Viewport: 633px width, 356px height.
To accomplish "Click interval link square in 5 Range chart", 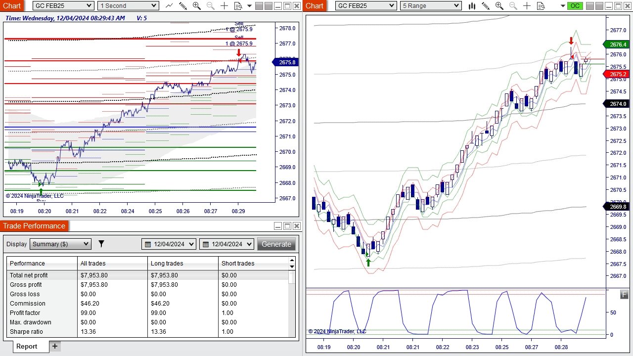I will 600,6.
